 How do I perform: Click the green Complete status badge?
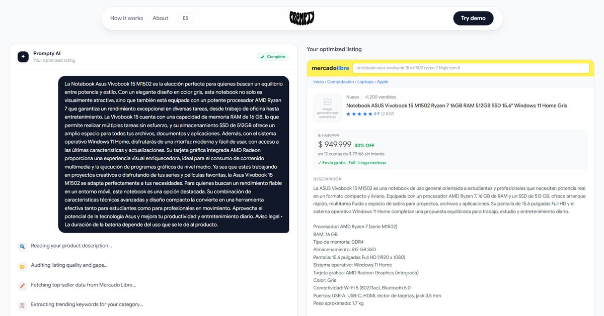click(273, 57)
